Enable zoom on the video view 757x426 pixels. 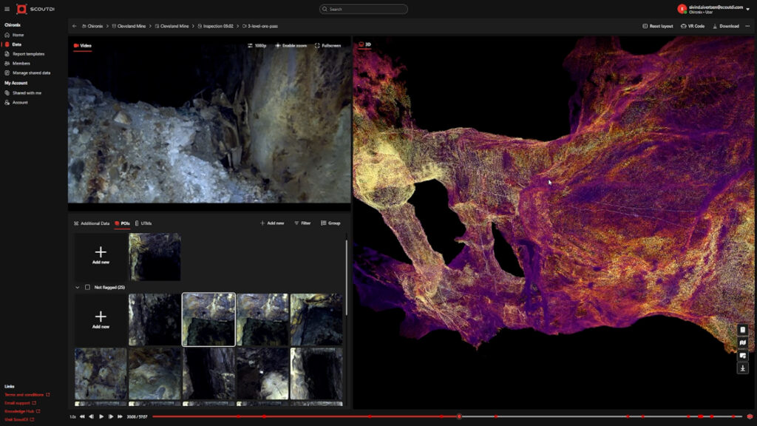(x=291, y=45)
